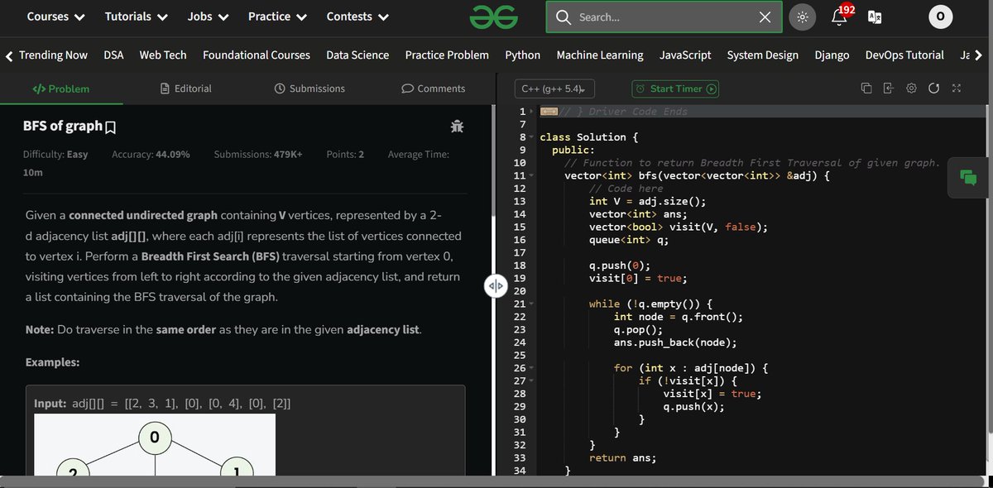Viewport: 993px width, 488px height.
Task: Click code line 'queue<int> q;'
Action: pos(628,241)
